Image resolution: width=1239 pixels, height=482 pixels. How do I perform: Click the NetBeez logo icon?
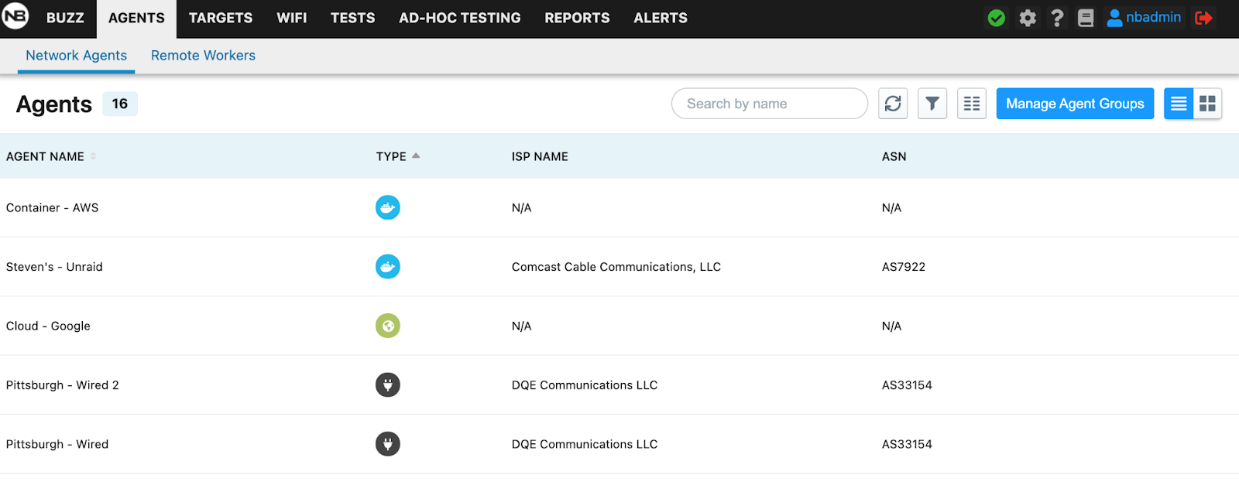click(x=15, y=16)
